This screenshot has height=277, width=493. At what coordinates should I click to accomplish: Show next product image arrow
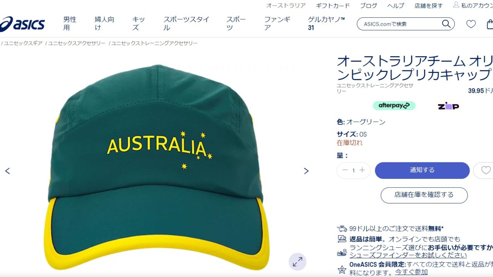click(306, 171)
